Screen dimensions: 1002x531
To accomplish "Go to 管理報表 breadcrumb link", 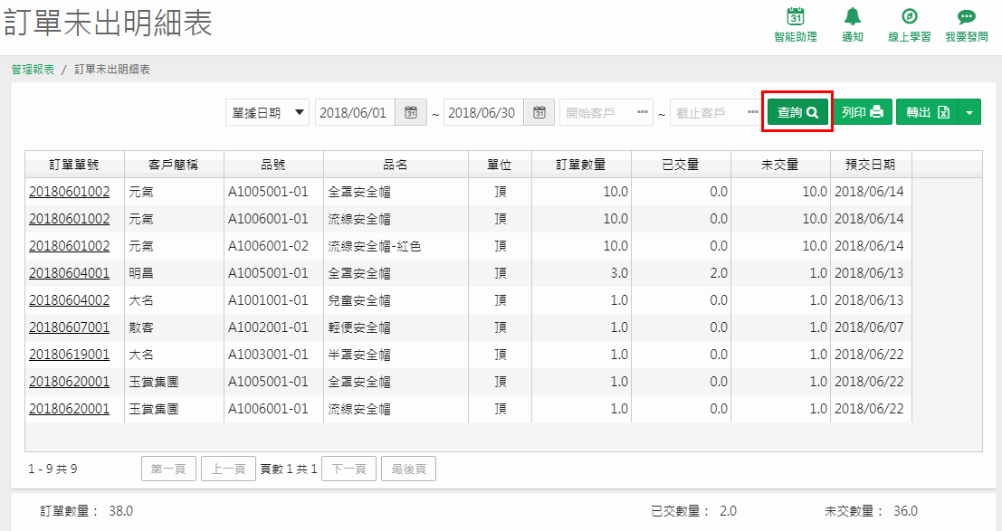I will coord(33,69).
